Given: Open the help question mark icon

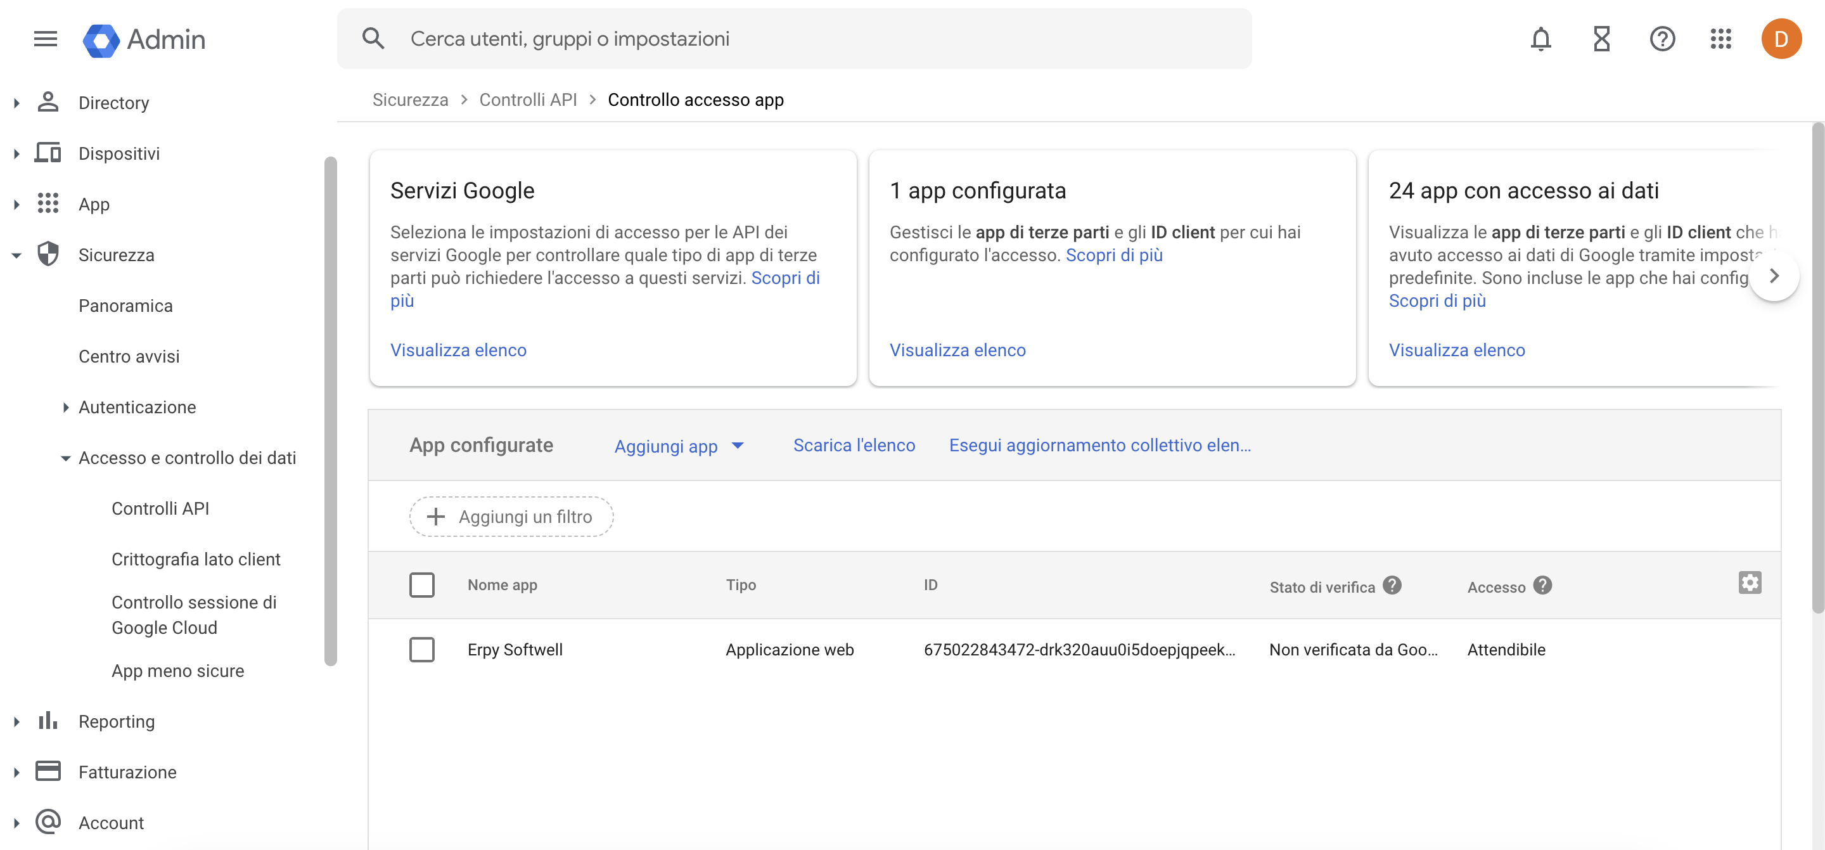Looking at the screenshot, I should [1662, 39].
